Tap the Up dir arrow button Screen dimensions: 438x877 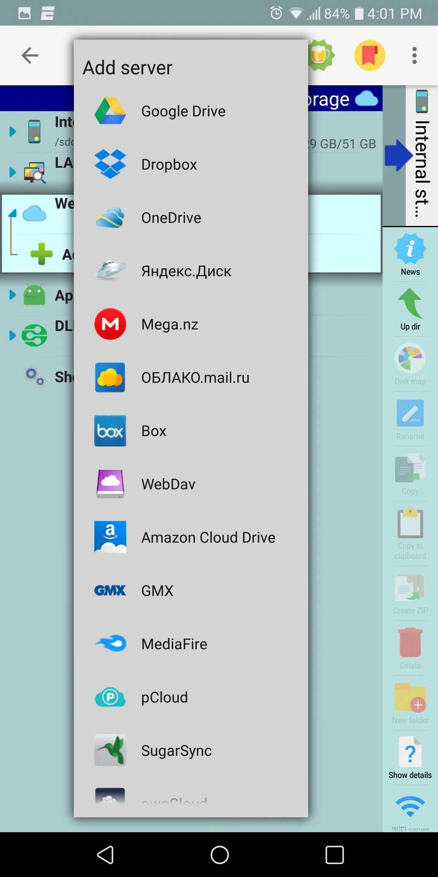pyautogui.click(x=410, y=309)
